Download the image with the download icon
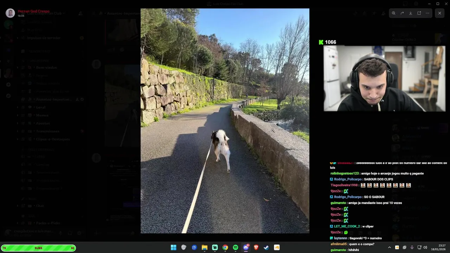This screenshot has height=253, width=450. coord(411,13)
